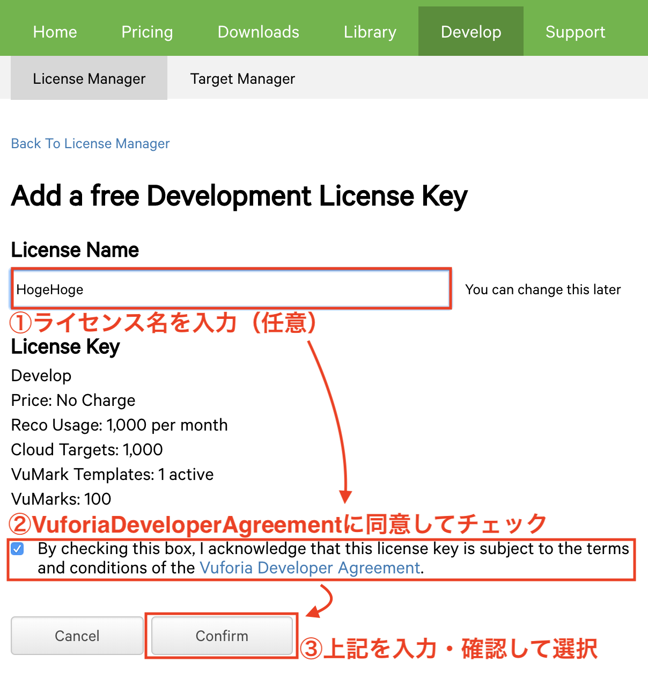This screenshot has width=648, height=684.
Task: Open the Support page
Action: 575,32
